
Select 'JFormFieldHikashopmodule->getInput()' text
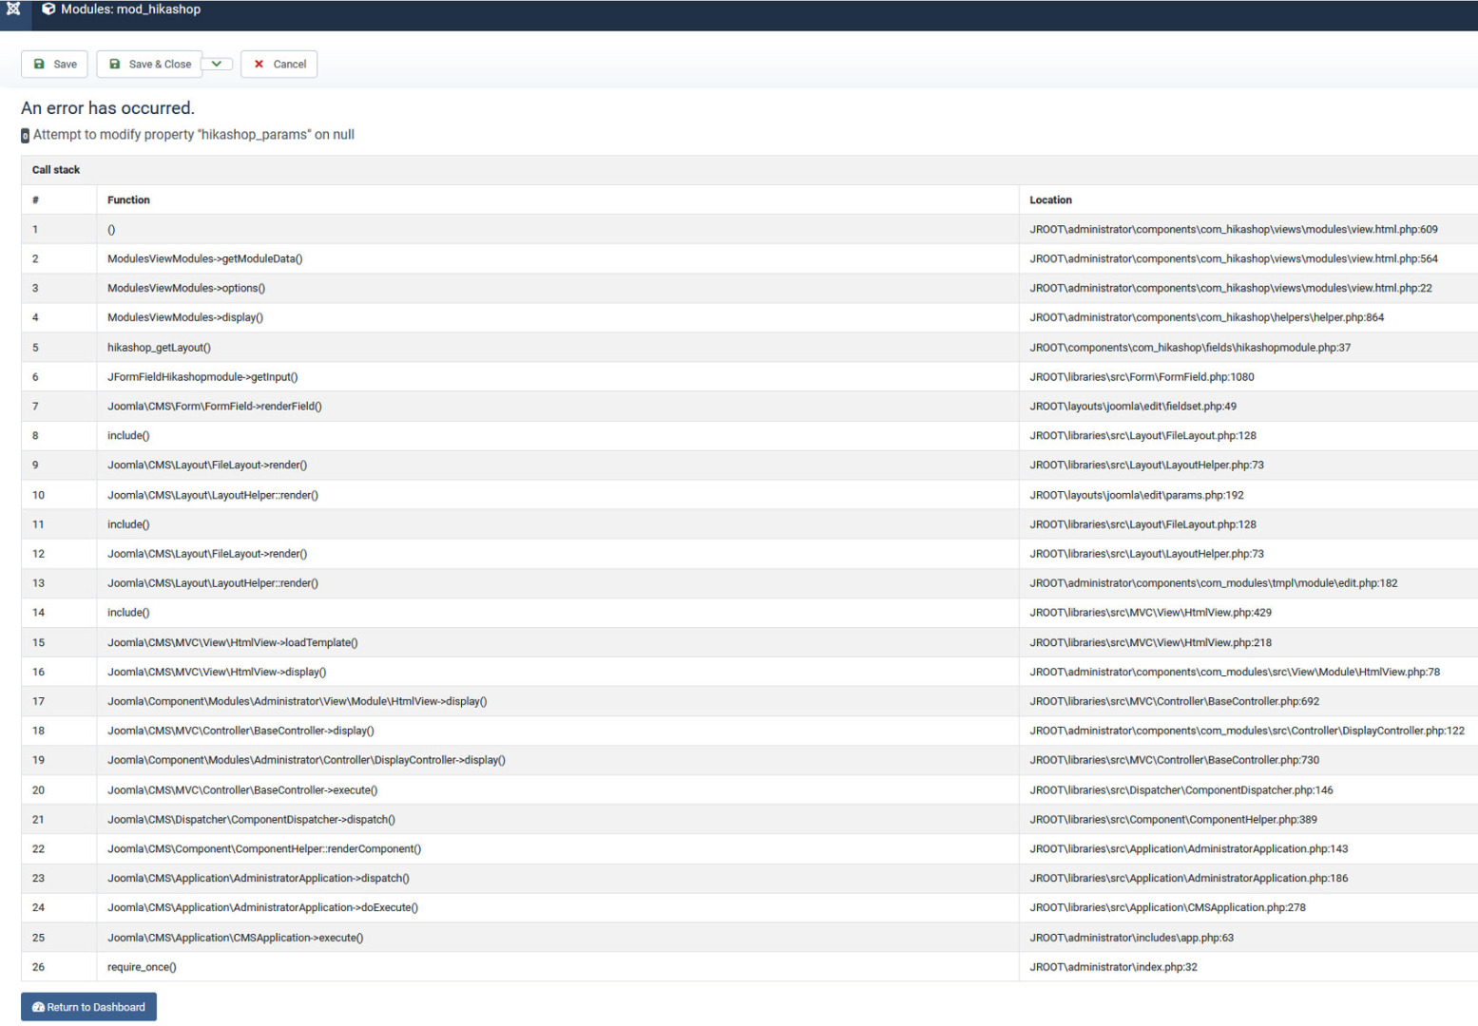pyautogui.click(x=202, y=377)
